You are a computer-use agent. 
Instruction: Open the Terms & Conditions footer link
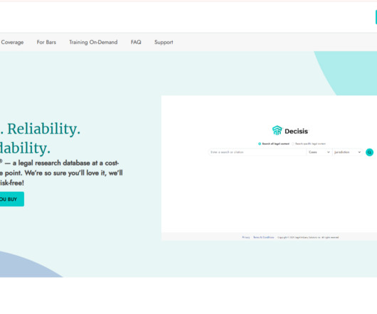264,237
